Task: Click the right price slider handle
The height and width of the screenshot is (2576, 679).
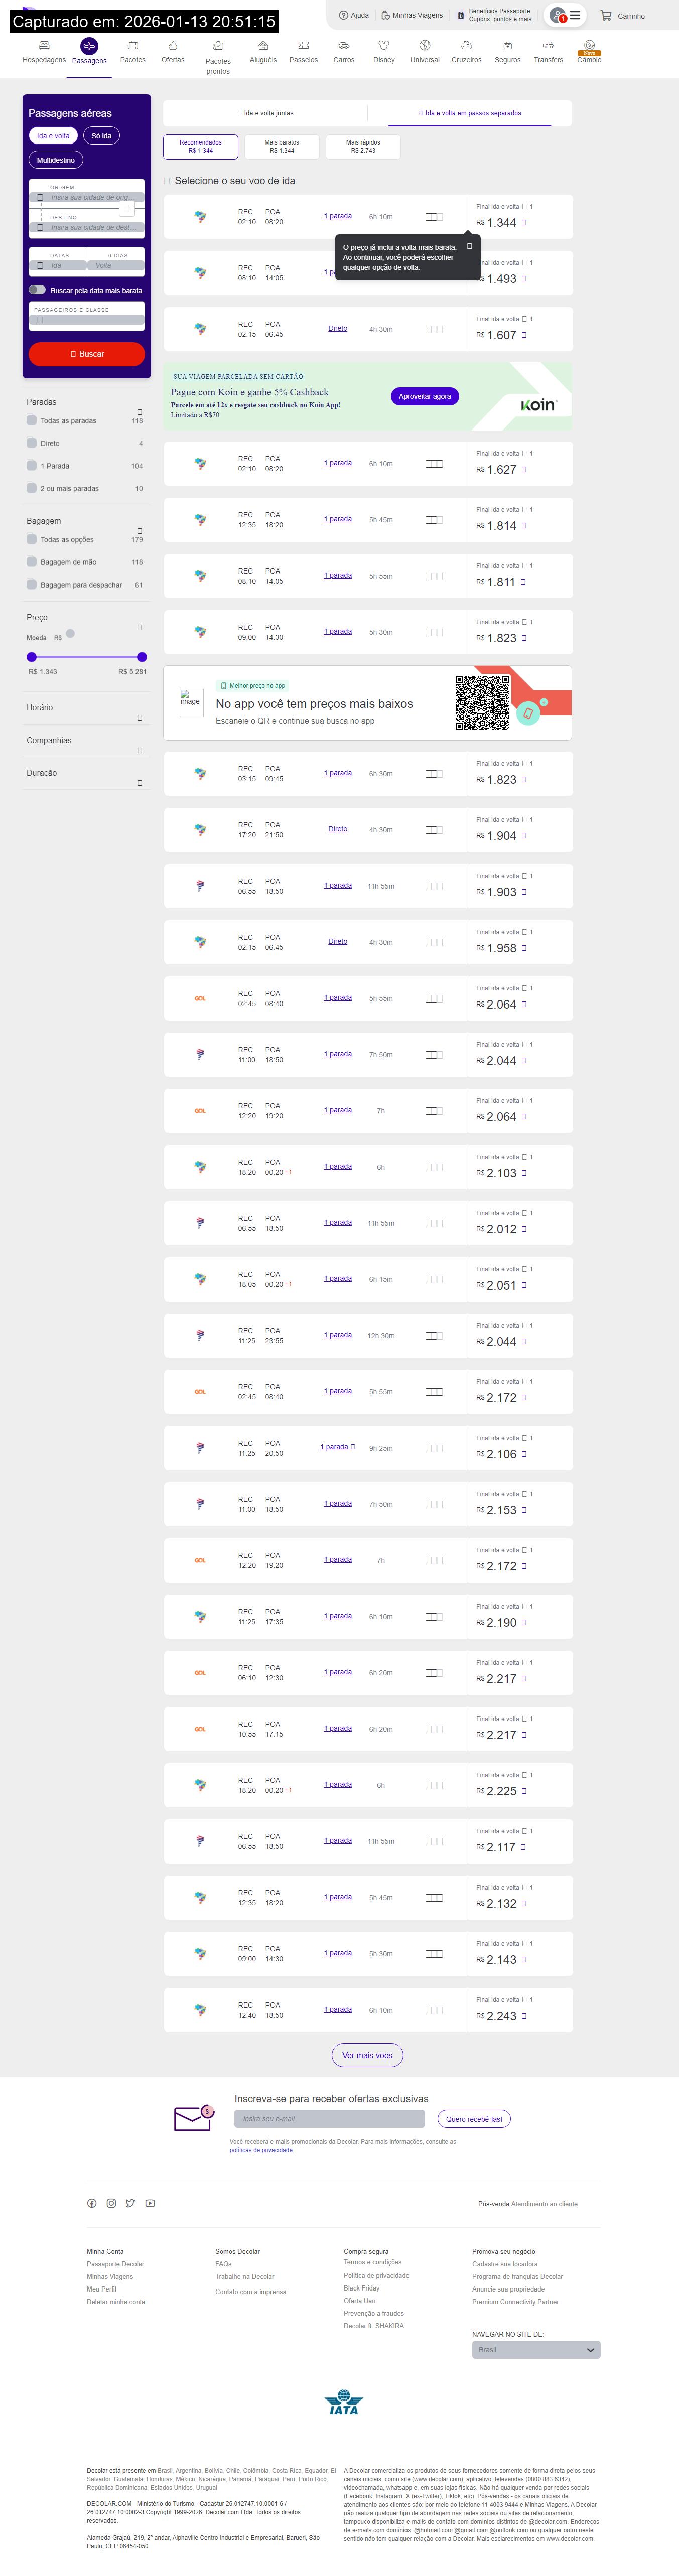Action: 142,657
